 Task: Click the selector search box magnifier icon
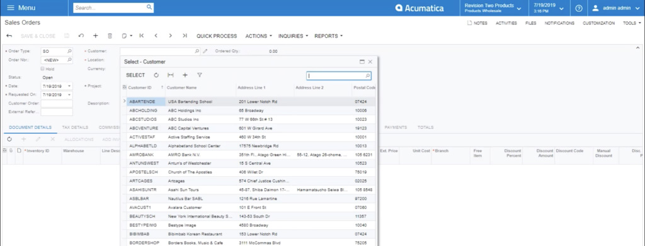[367, 76]
